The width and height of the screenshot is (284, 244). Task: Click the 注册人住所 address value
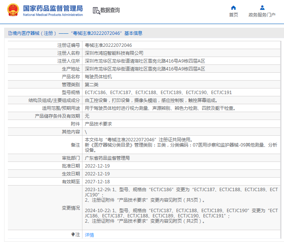pyautogui.click(x=145, y=61)
